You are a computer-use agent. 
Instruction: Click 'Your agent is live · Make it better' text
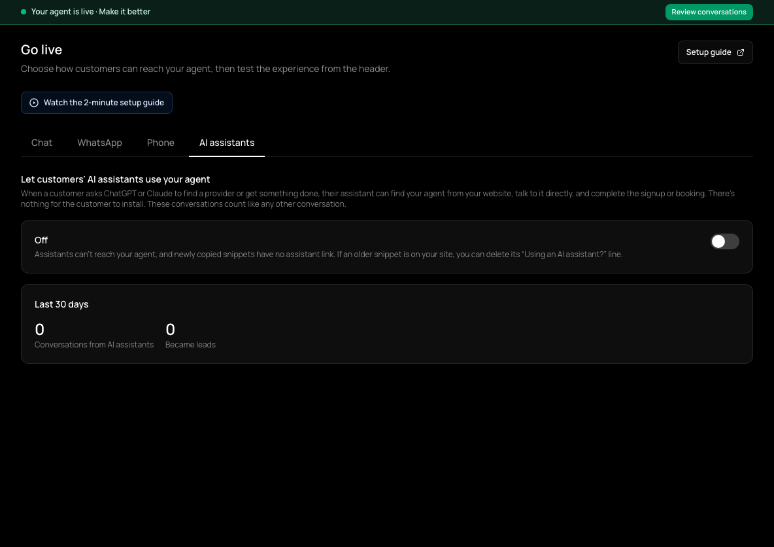pyautogui.click(x=91, y=12)
